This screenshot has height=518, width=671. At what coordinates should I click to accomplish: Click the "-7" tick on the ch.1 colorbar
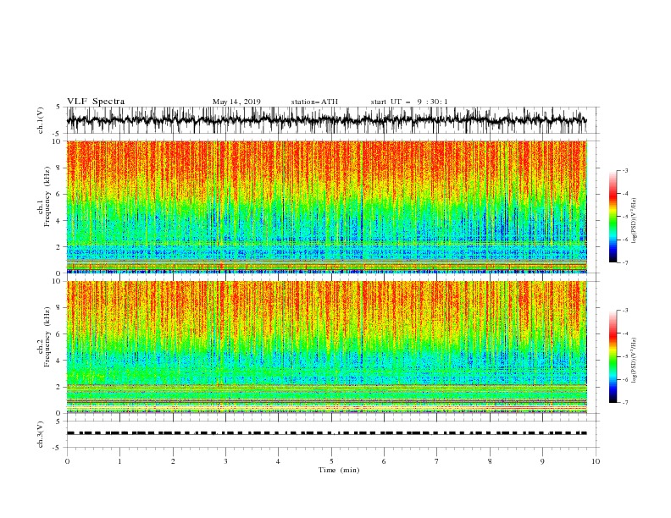624,262
